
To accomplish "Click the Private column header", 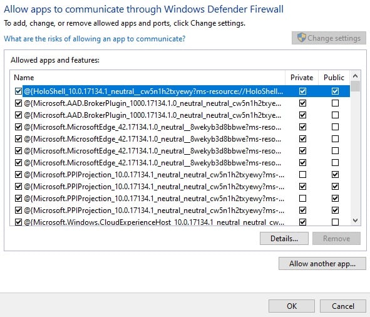I will [x=302, y=78].
